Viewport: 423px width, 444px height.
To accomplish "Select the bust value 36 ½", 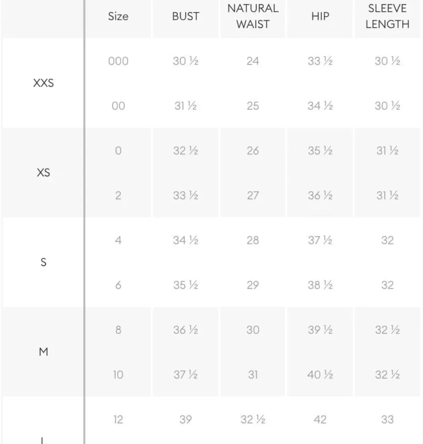I will point(185,330).
